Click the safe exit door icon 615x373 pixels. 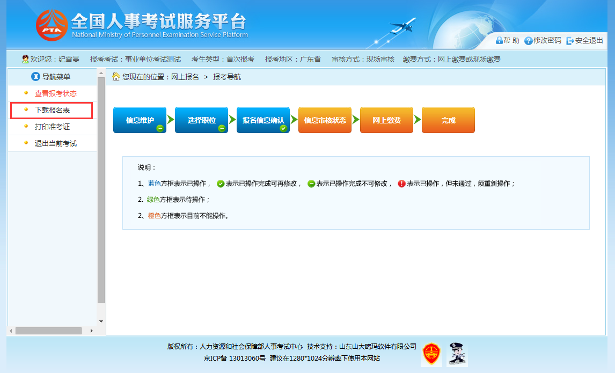click(x=570, y=41)
